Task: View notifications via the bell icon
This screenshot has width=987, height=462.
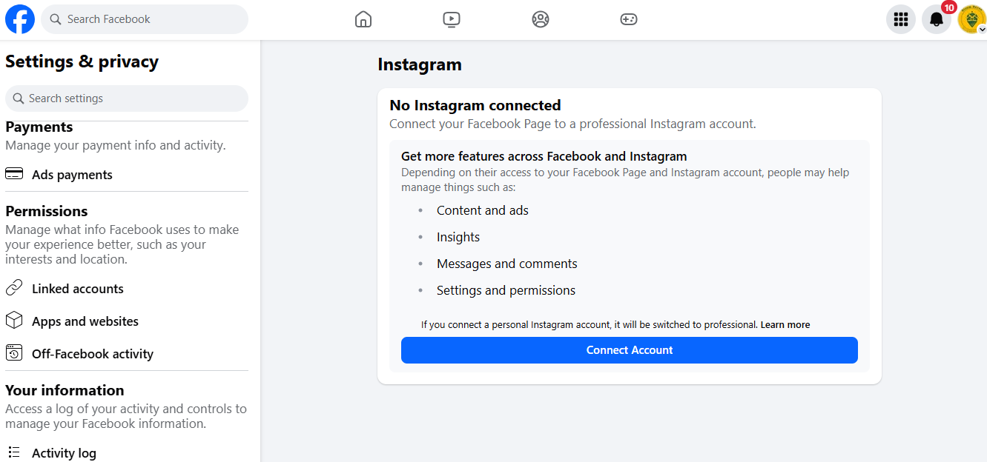Action: tap(937, 19)
